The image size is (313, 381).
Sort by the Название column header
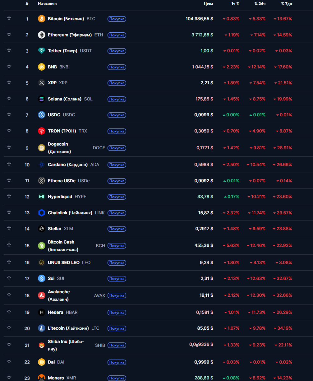pos(47,4)
